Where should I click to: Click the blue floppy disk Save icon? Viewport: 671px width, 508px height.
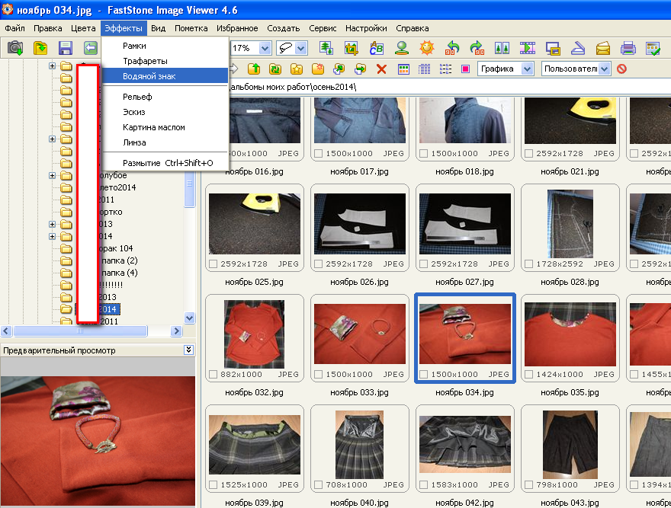tap(66, 48)
